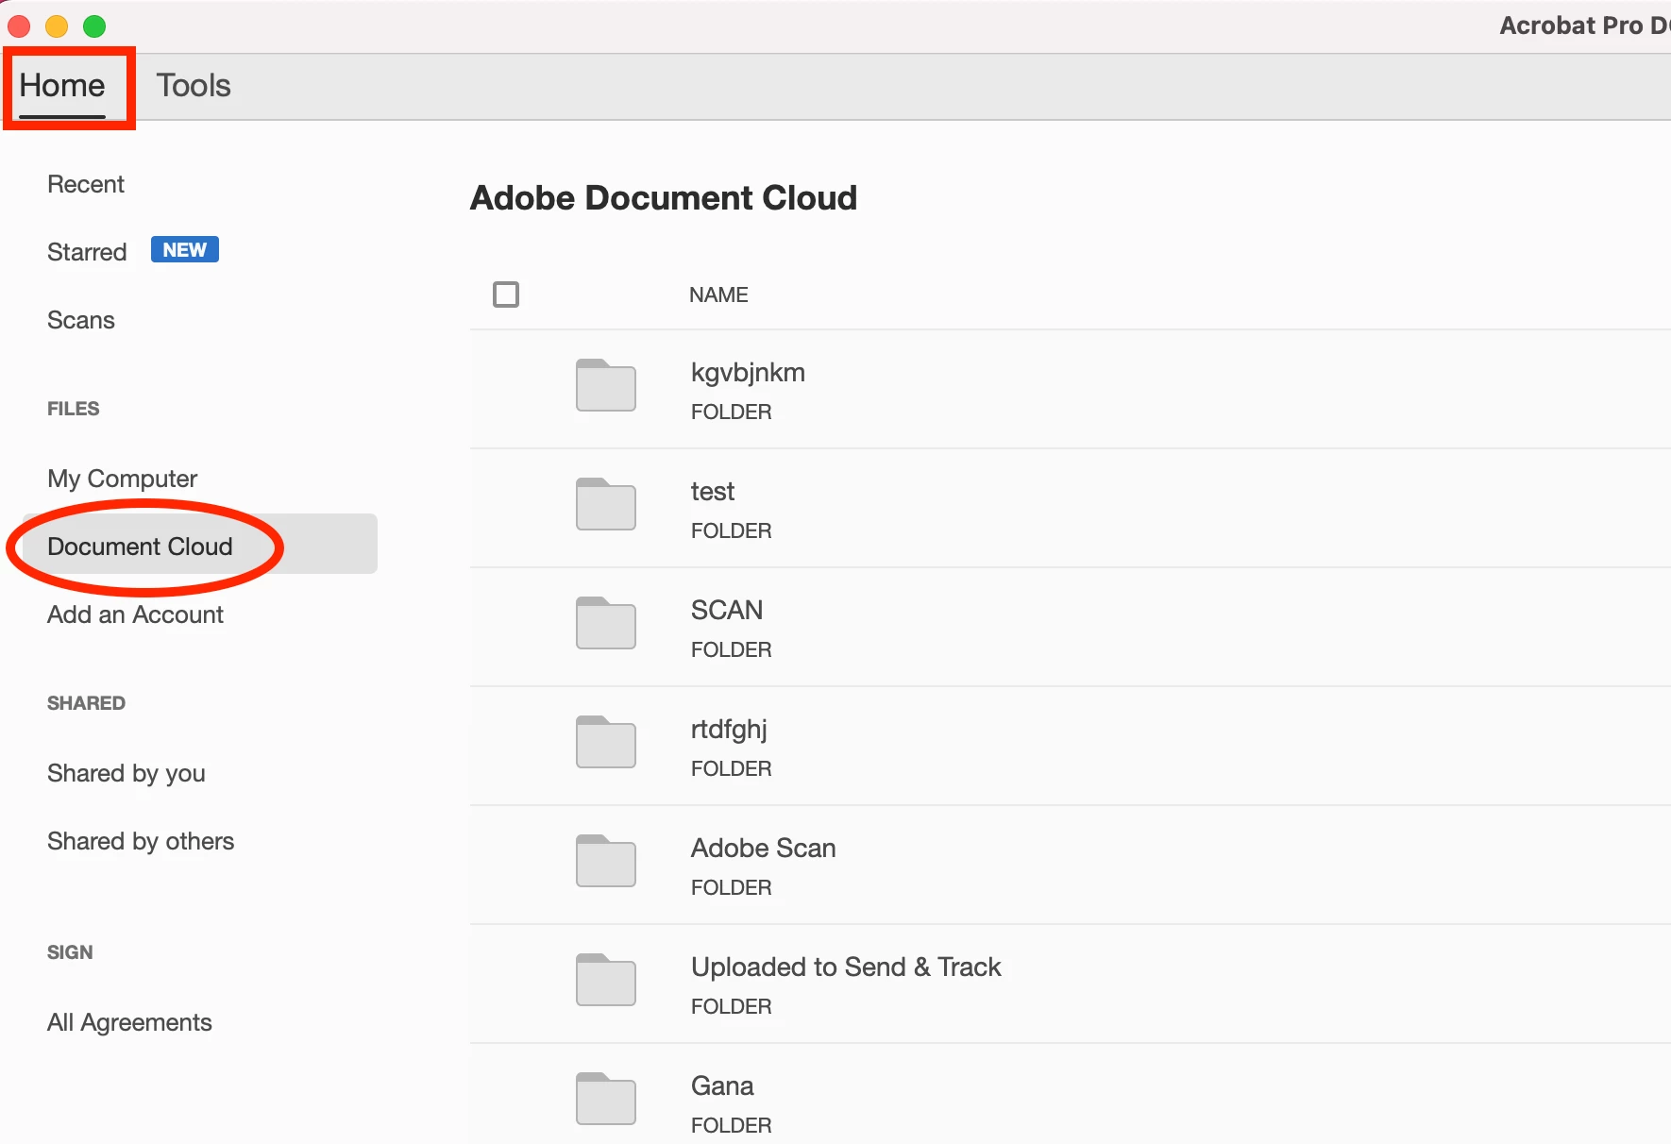
Task: Minimize the window with yellow button
Action: point(57,26)
